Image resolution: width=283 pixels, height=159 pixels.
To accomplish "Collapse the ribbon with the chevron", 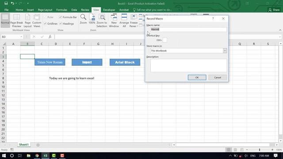I will pos(280,30).
